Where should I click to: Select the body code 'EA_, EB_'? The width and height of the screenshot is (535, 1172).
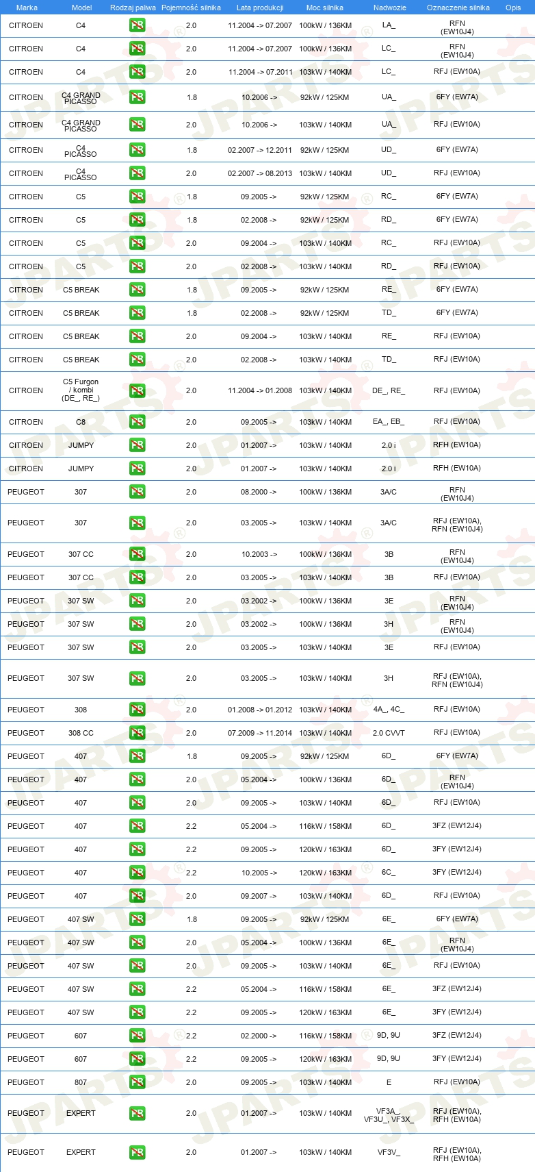click(x=389, y=422)
